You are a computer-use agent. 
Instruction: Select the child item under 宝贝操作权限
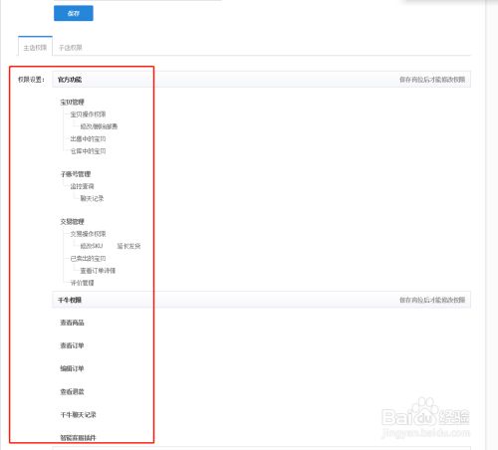(x=99, y=126)
